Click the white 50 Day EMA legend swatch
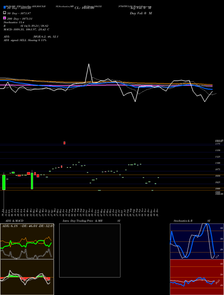 click(x=5, y=13)
